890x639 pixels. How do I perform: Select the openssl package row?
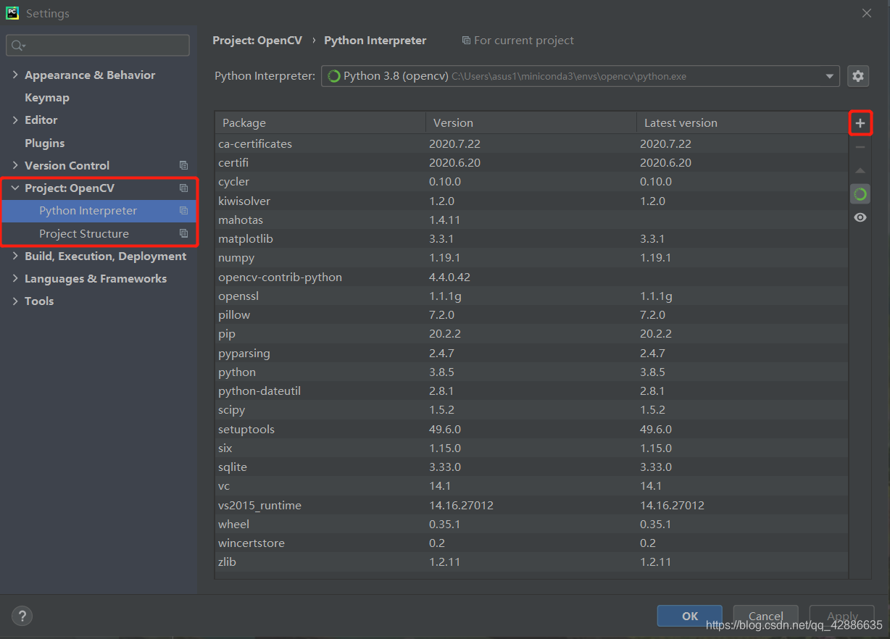pos(531,296)
